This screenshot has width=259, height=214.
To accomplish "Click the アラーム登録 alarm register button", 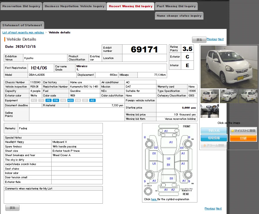I will point(214,145).
